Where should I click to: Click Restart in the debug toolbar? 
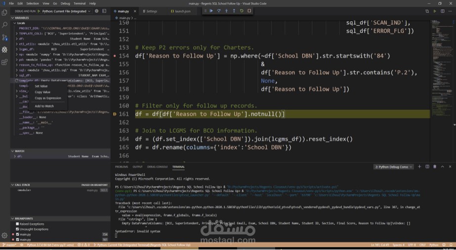pos(242,11)
